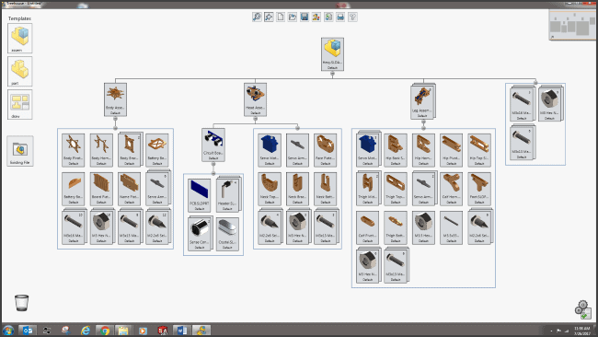This screenshot has height=337, width=598.
Task: Select the Body Assembly node
Action: (115, 99)
